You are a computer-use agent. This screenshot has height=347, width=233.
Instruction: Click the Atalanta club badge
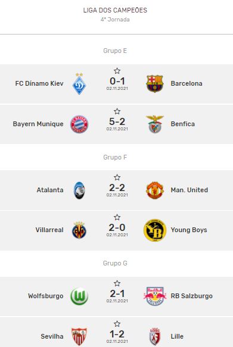[79, 190]
